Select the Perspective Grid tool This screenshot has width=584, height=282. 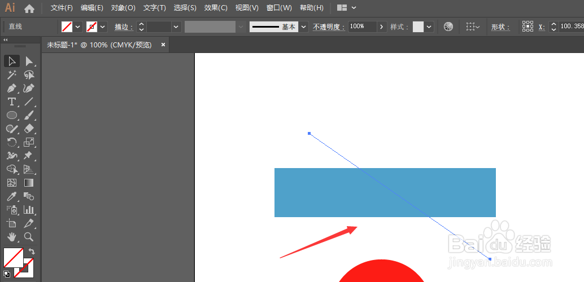[29, 169]
